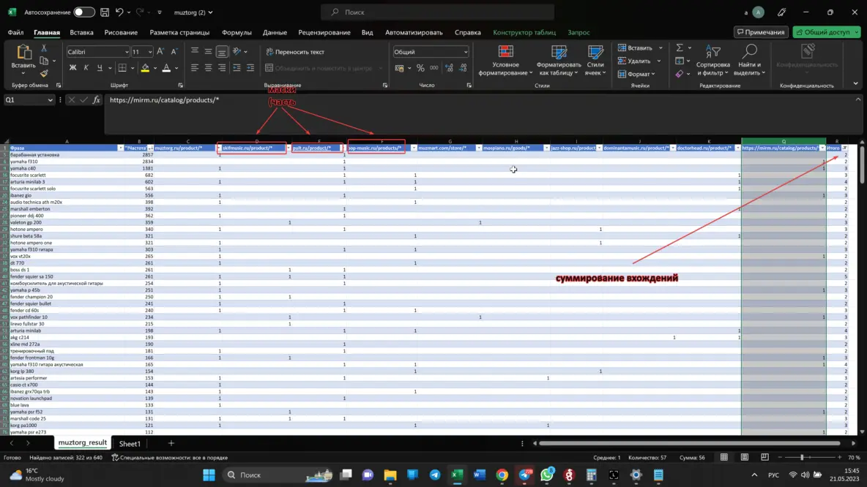Screen dimensions: 867x487
Task: Apply percent style to cells
Action: (x=420, y=68)
